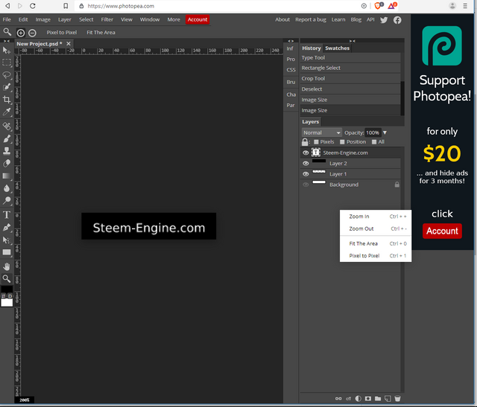Select the Crop tool
This screenshot has height=407, width=477.
click(x=7, y=100)
